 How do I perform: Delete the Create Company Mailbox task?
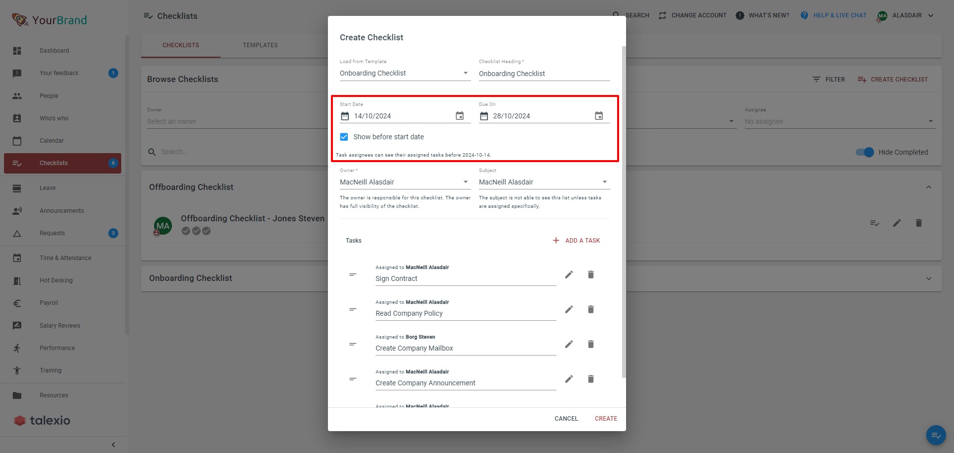[x=591, y=344]
